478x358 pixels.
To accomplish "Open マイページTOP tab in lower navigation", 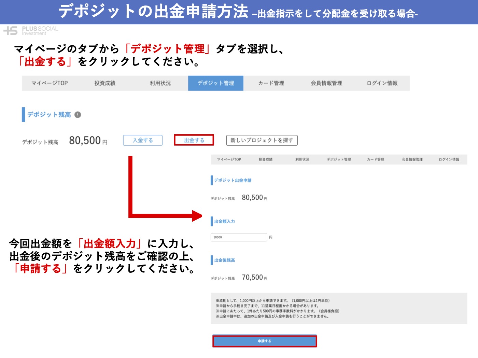I will click(x=229, y=160).
